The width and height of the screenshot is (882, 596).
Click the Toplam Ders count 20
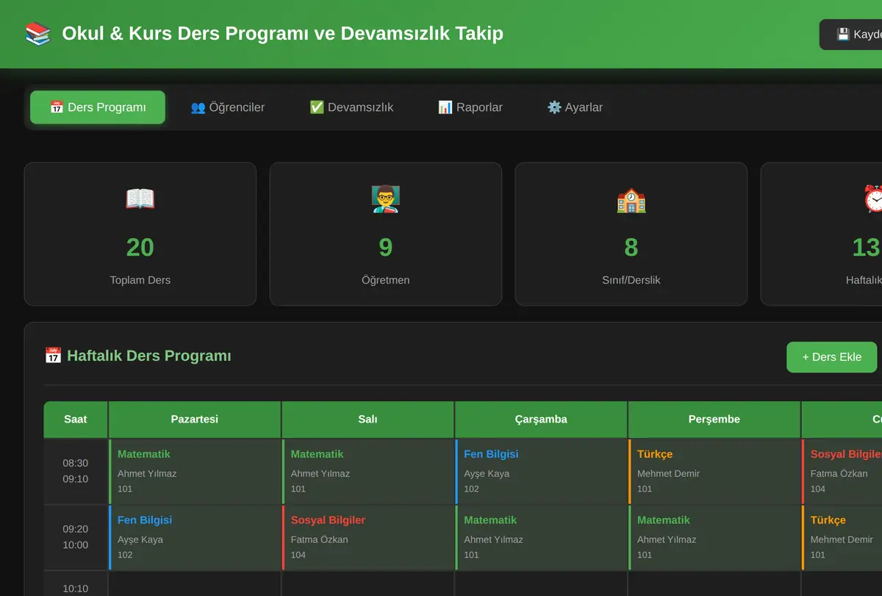tap(140, 248)
